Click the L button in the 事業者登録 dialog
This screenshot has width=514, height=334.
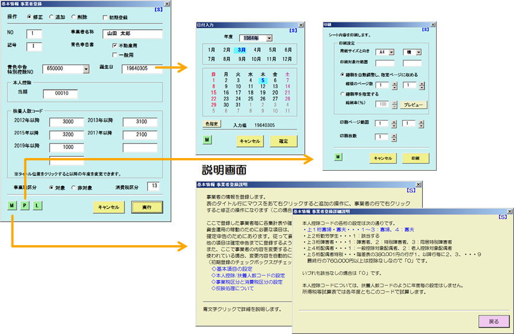click(37, 205)
